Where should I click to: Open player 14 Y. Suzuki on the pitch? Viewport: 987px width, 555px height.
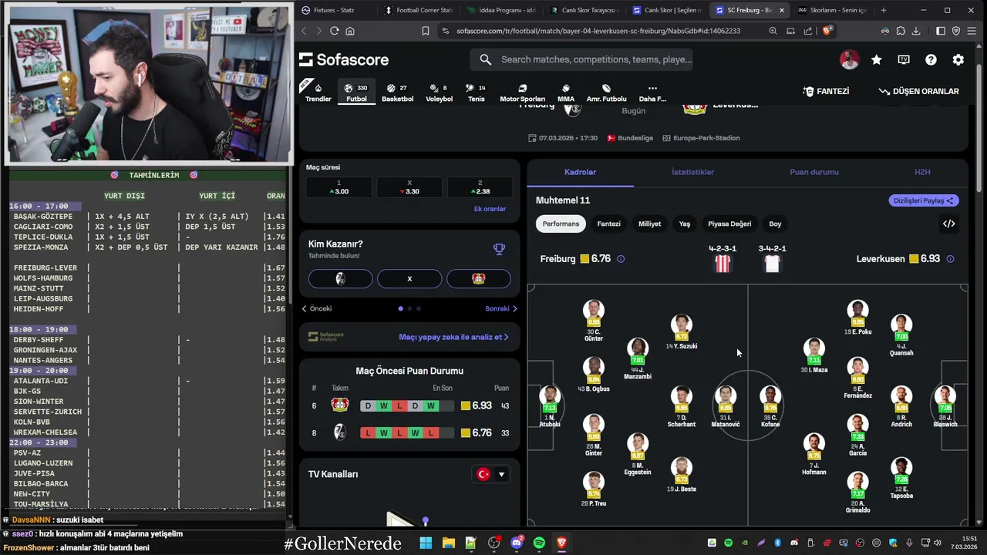[x=681, y=331]
